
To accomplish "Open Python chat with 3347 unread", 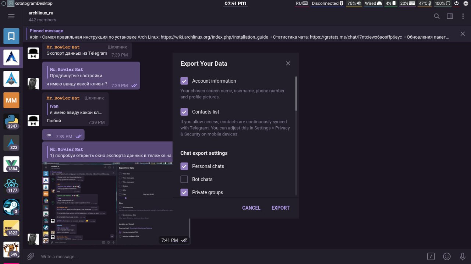I will coord(11,121).
